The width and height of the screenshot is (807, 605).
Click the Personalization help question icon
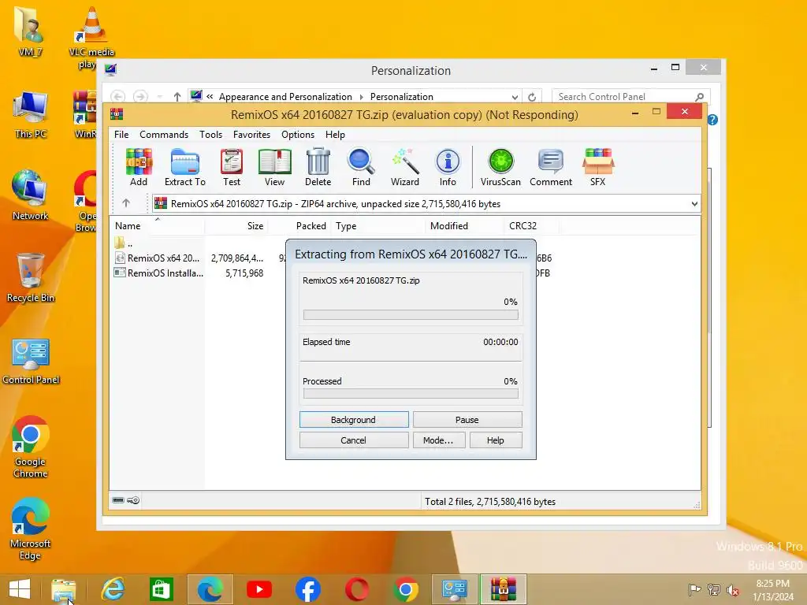click(712, 120)
